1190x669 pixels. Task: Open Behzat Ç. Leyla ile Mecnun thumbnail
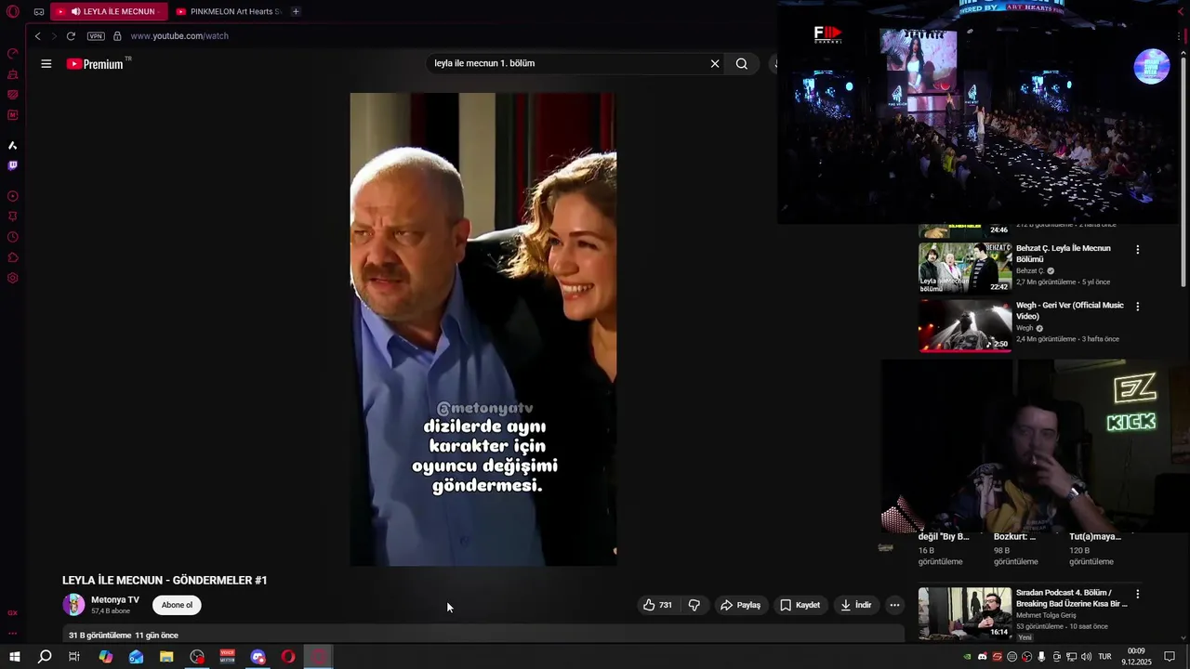click(965, 268)
